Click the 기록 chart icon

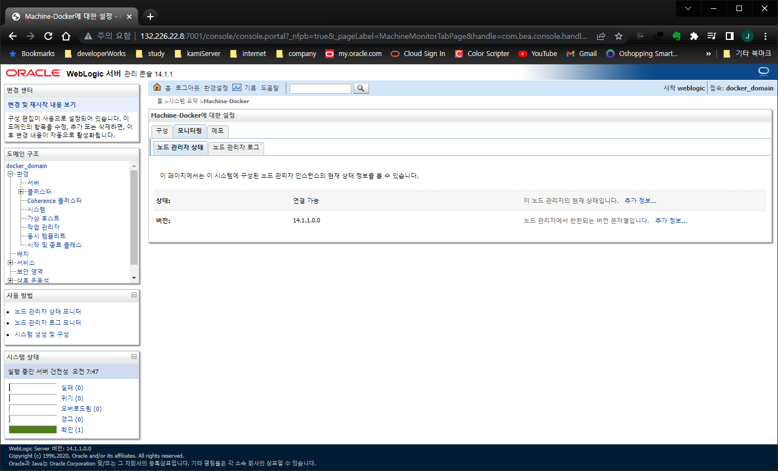[237, 88]
